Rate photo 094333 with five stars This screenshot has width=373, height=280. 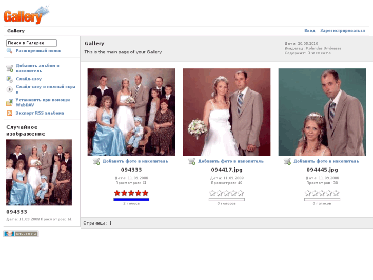[145, 193]
